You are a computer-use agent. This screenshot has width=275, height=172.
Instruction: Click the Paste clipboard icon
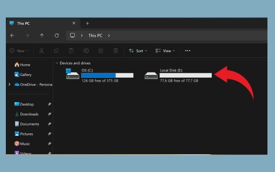click(x=71, y=51)
